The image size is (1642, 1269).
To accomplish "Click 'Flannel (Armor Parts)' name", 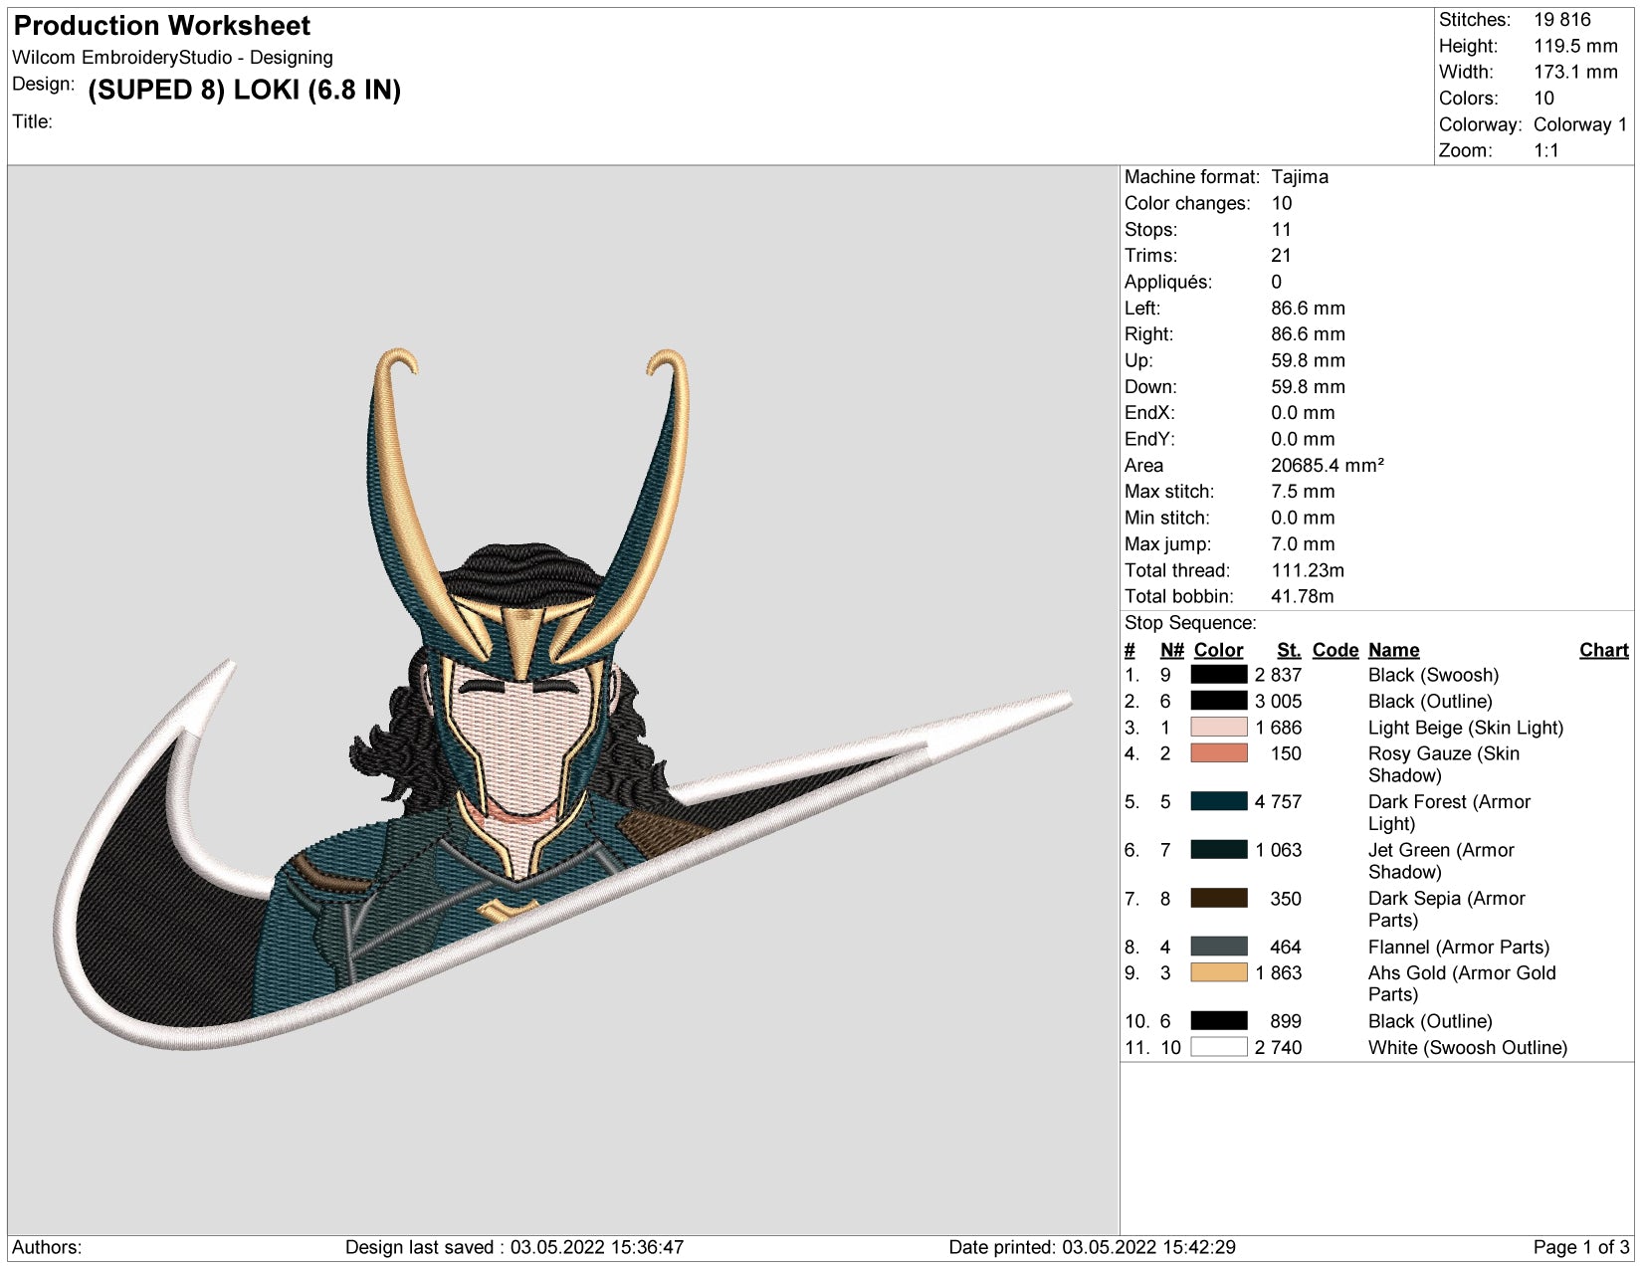I will click(1459, 947).
